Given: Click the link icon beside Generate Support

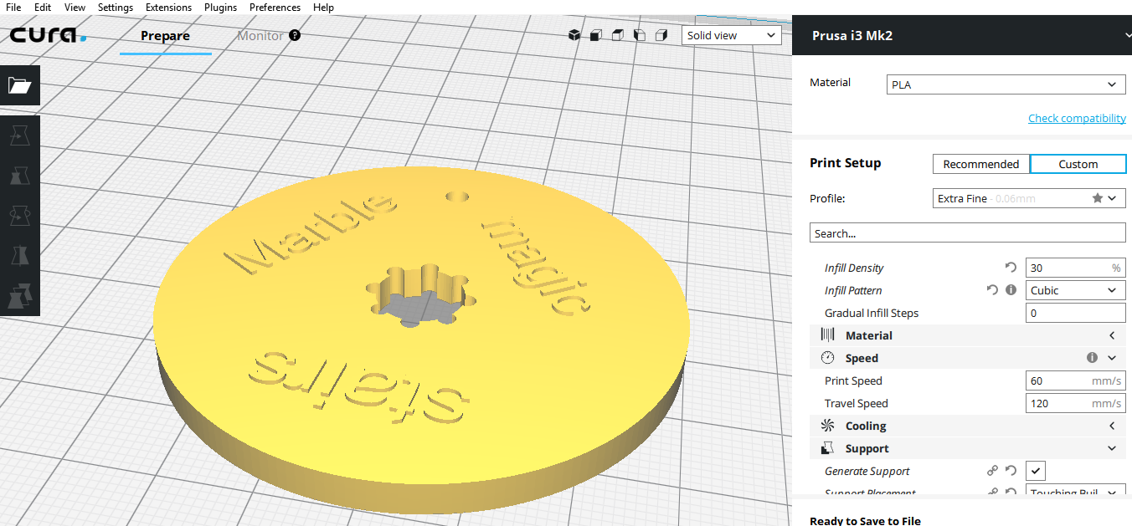Looking at the screenshot, I should pyautogui.click(x=993, y=471).
